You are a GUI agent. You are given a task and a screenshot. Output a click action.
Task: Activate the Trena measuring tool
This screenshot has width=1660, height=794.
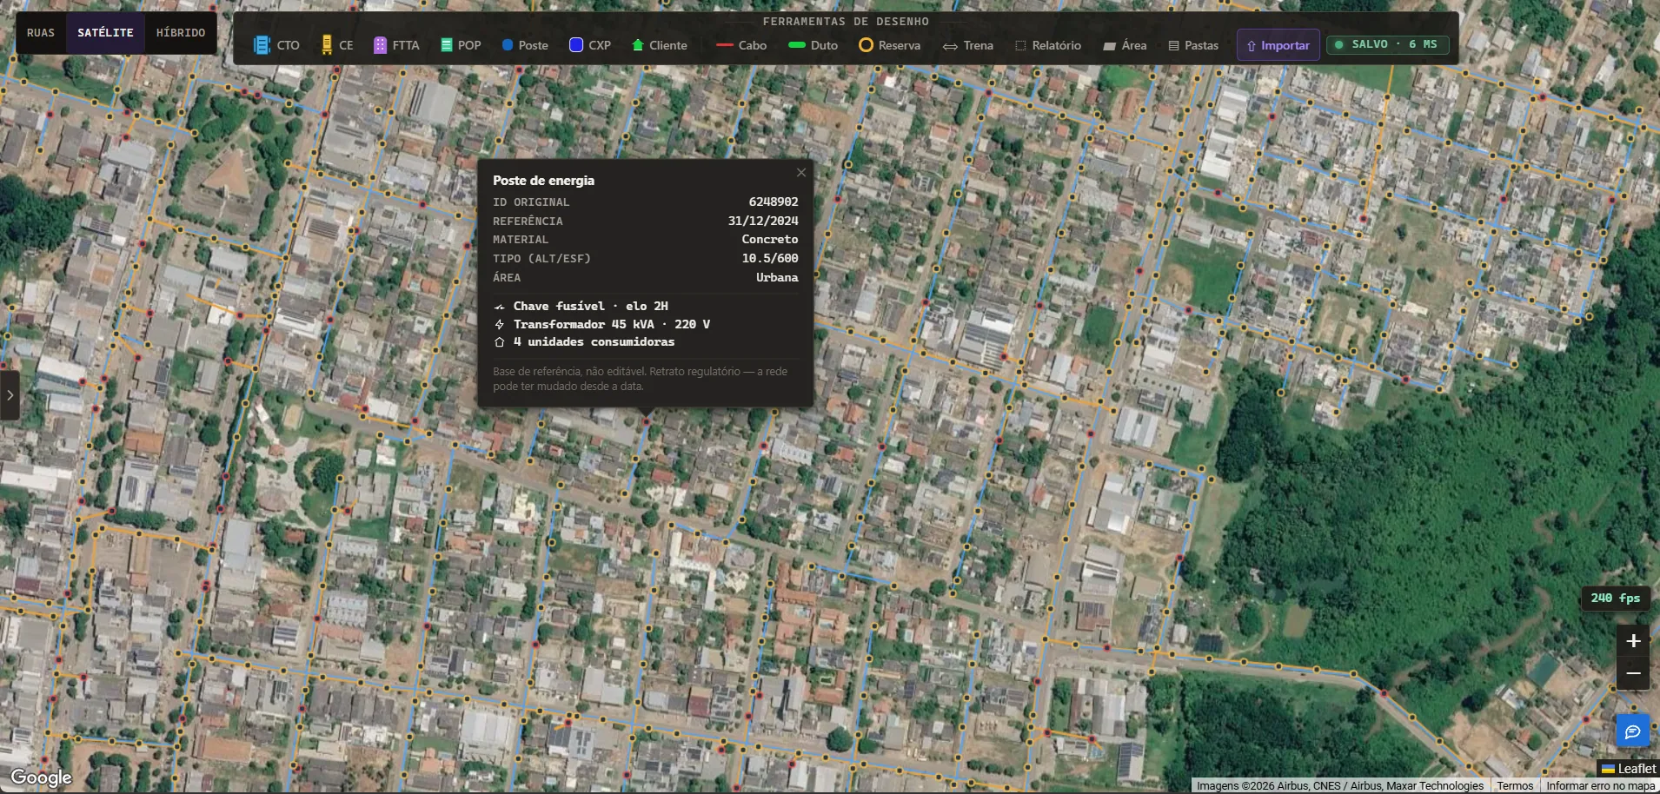tap(968, 45)
